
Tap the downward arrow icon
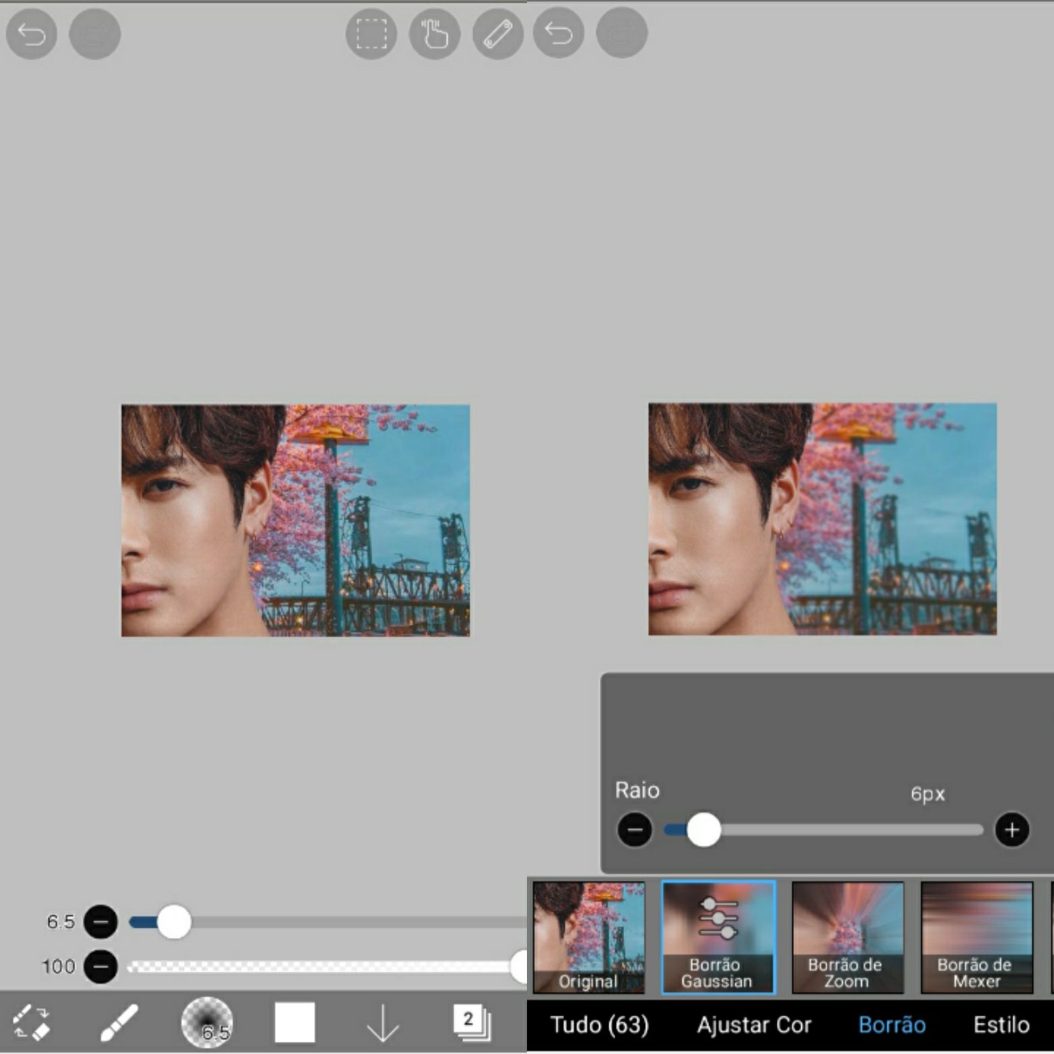pos(383,1024)
